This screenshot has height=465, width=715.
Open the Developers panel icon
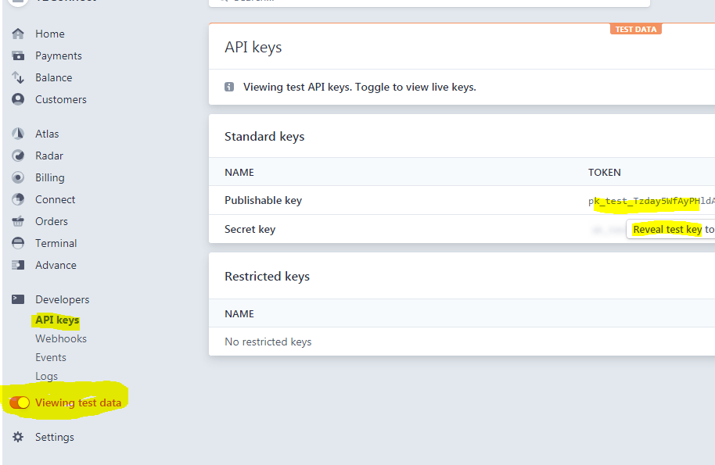17,299
